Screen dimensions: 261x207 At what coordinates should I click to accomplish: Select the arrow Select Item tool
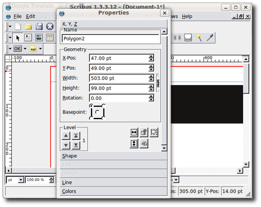(18, 38)
